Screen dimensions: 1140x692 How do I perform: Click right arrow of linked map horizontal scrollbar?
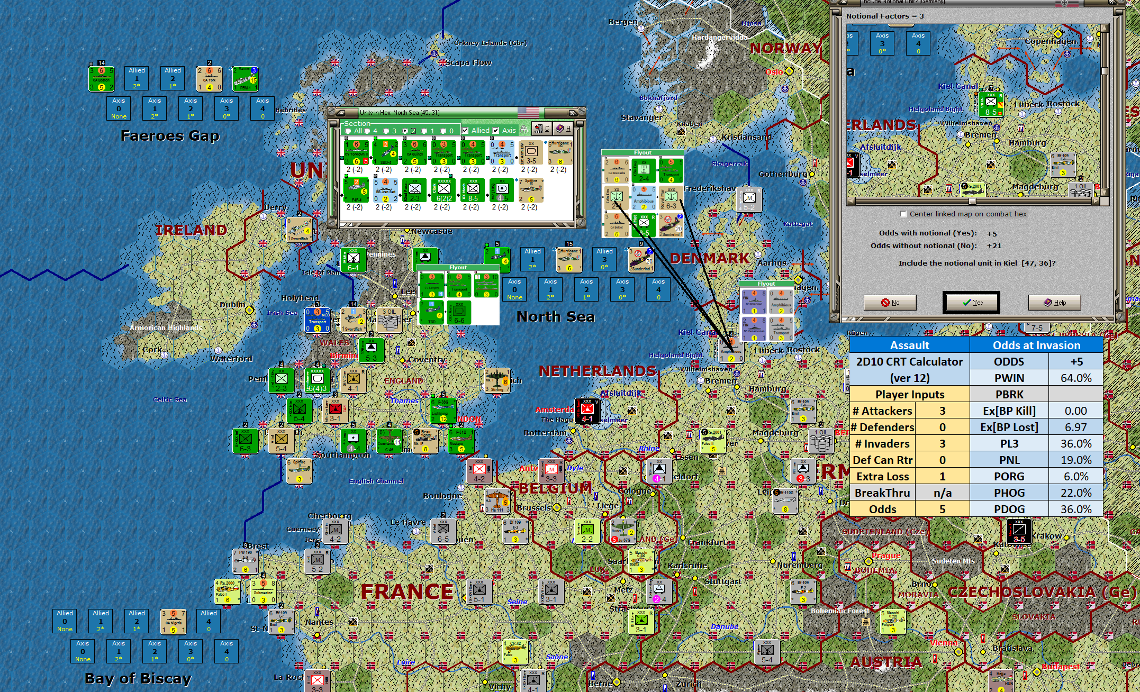click(1096, 201)
